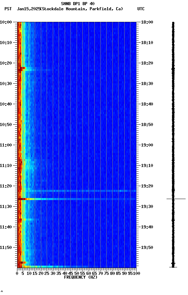Click the 'PST' timezone label
Viewport: 188px width, 295px height.
click(8, 9)
